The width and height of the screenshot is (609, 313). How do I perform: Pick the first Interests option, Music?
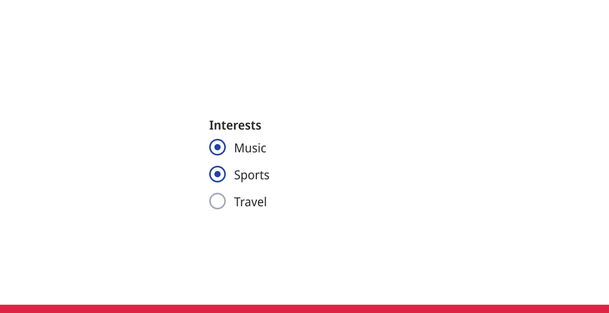218,148
